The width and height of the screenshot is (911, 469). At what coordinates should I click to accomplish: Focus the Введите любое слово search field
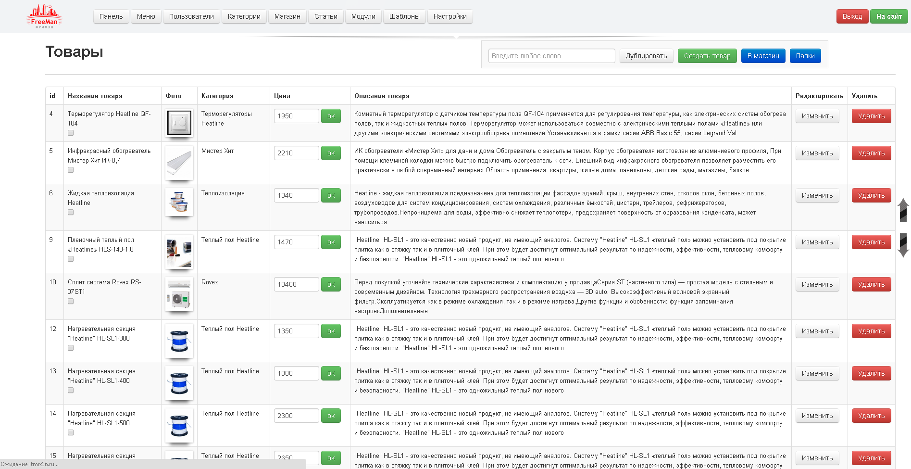[552, 56]
